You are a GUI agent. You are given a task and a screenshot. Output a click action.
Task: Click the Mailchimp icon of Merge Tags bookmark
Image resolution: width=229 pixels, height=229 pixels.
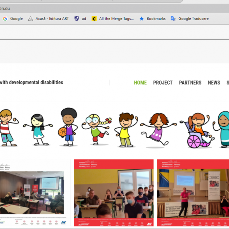pyautogui.click(x=94, y=19)
